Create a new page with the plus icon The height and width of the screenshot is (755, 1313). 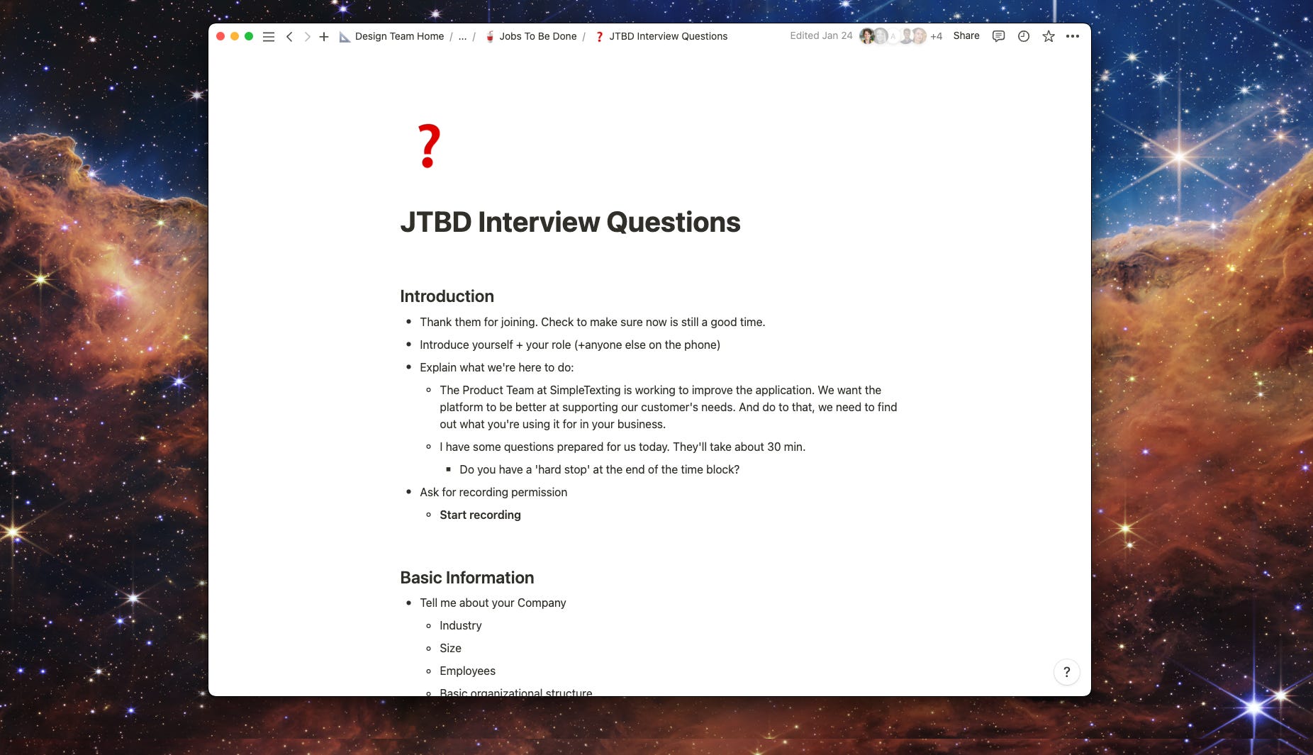[324, 36]
